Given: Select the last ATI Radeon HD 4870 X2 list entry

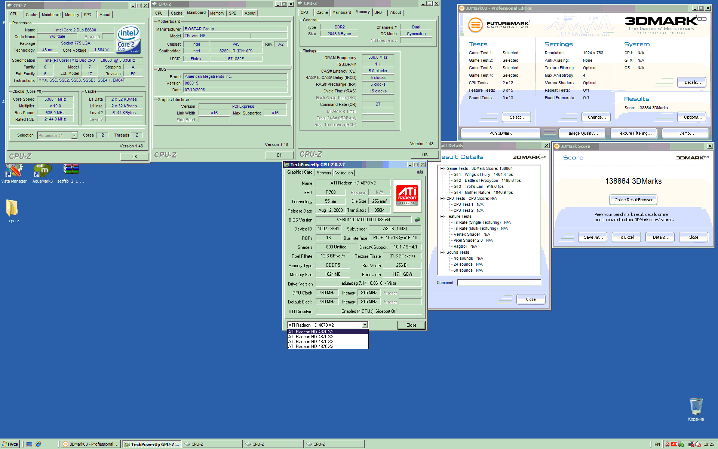Looking at the screenshot, I should [x=328, y=346].
